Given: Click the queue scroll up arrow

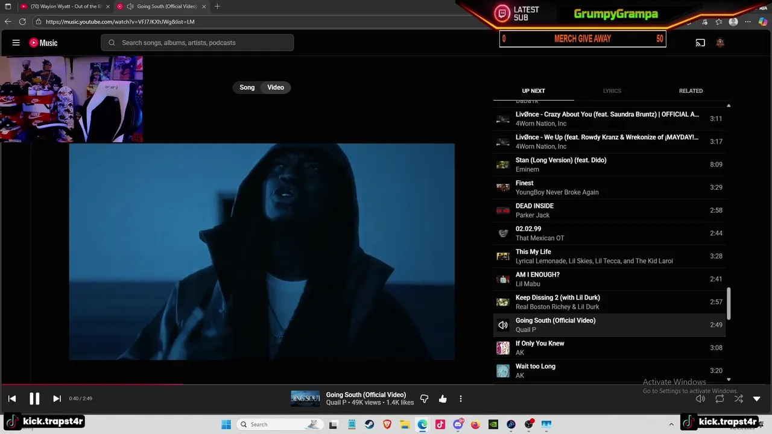Looking at the screenshot, I should click(729, 105).
